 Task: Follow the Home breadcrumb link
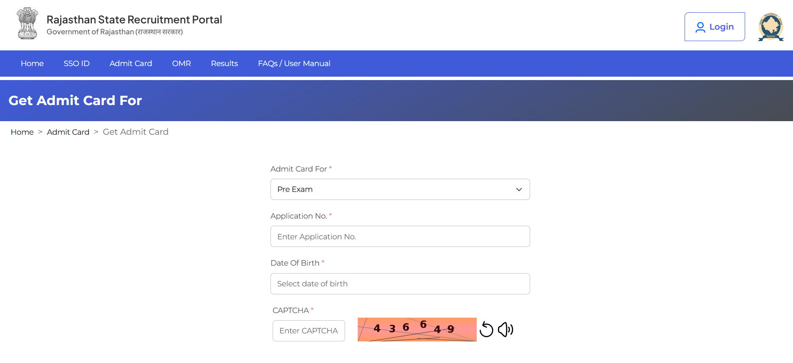pos(22,132)
